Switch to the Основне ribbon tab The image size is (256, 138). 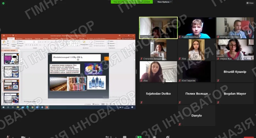point(11,39)
